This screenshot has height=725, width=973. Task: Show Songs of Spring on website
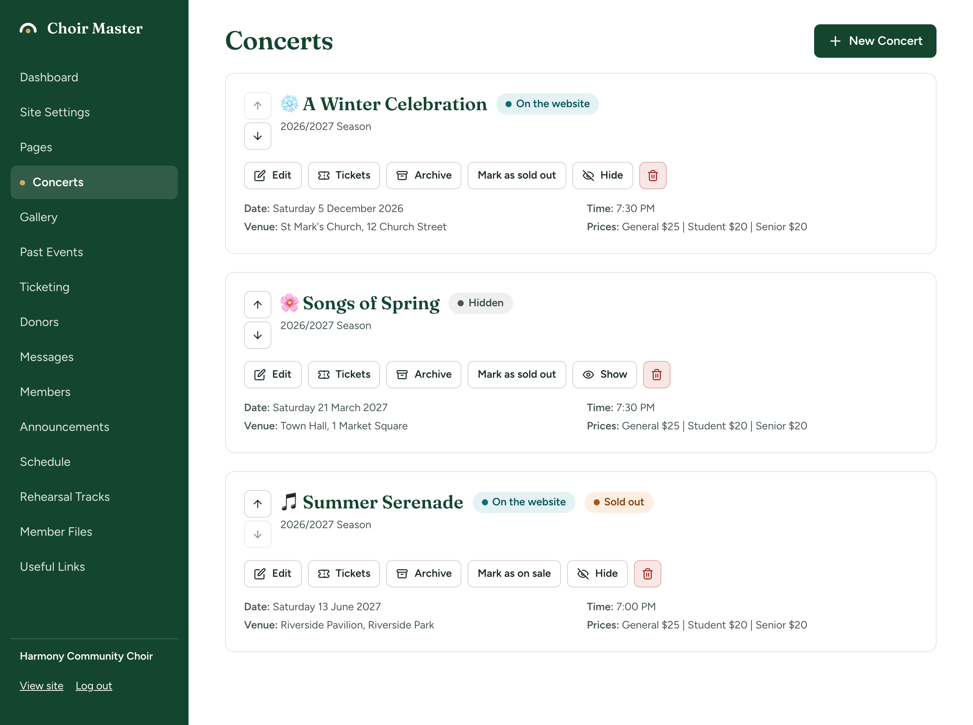[x=604, y=374]
